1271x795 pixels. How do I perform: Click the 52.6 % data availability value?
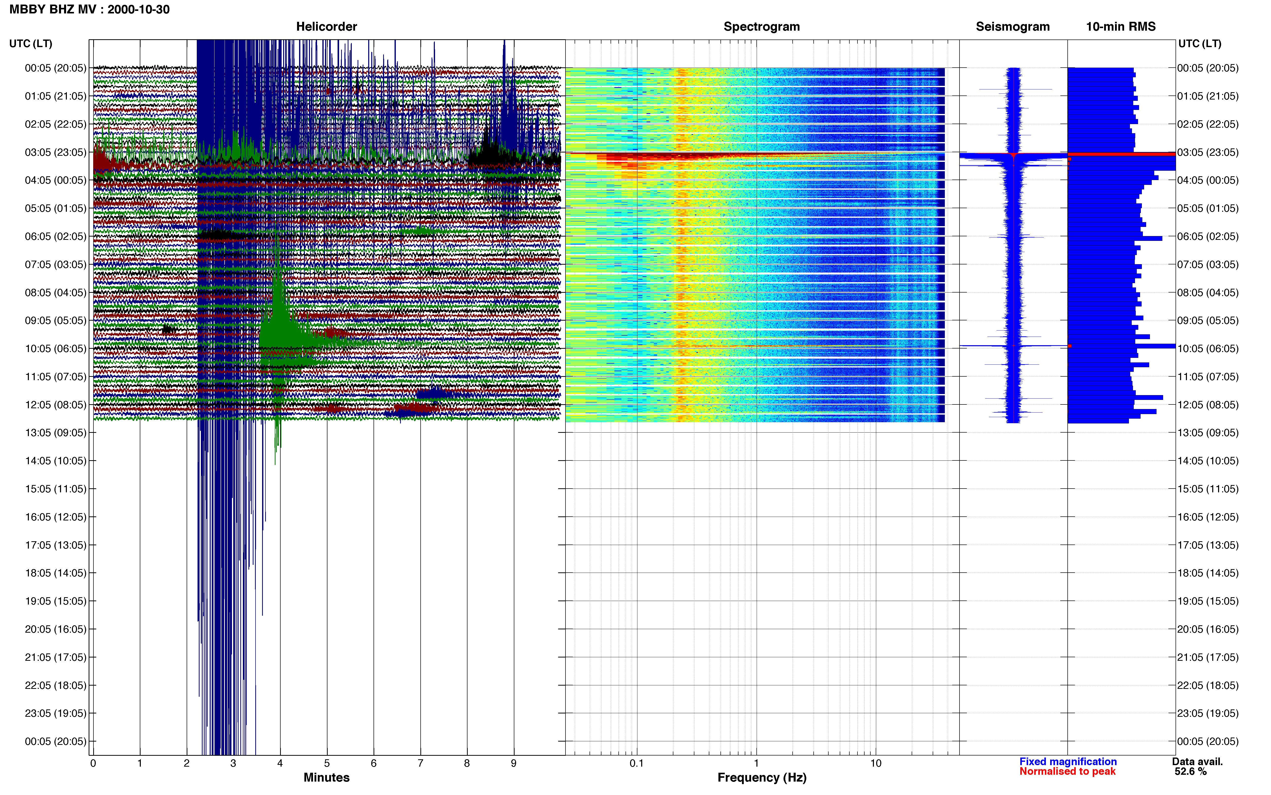tap(1190, 772)
